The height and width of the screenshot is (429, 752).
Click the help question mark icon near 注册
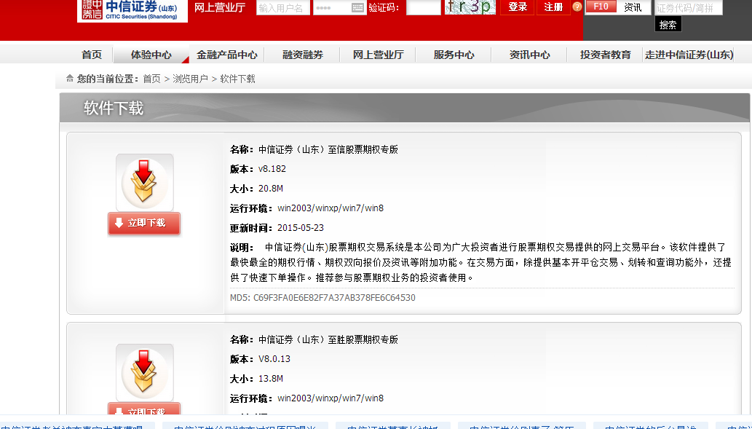point(577,7)
